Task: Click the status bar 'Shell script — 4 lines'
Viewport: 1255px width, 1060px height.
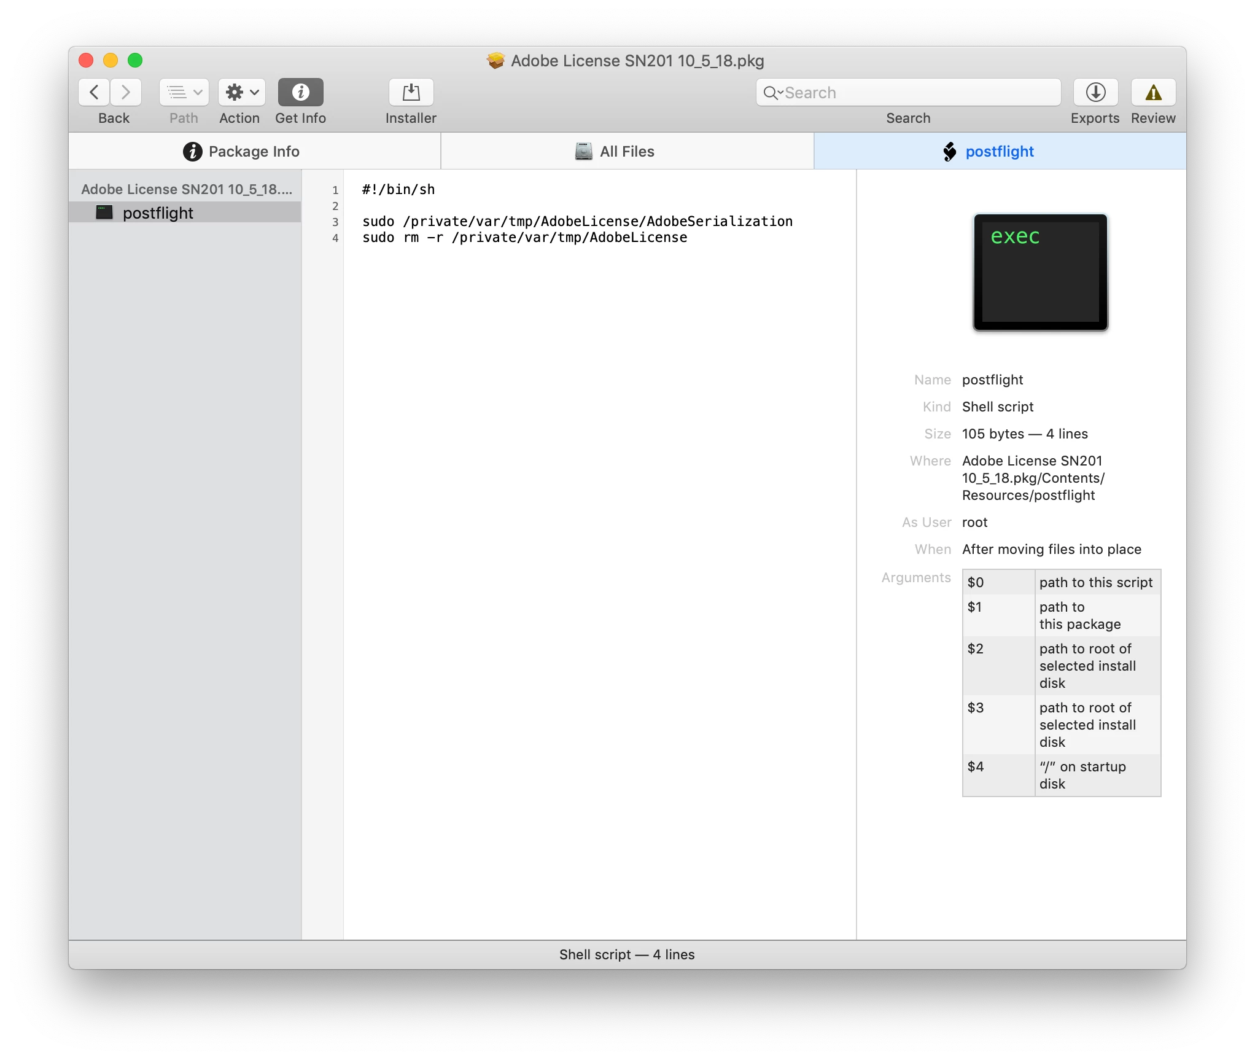Action: pos(627,954)
